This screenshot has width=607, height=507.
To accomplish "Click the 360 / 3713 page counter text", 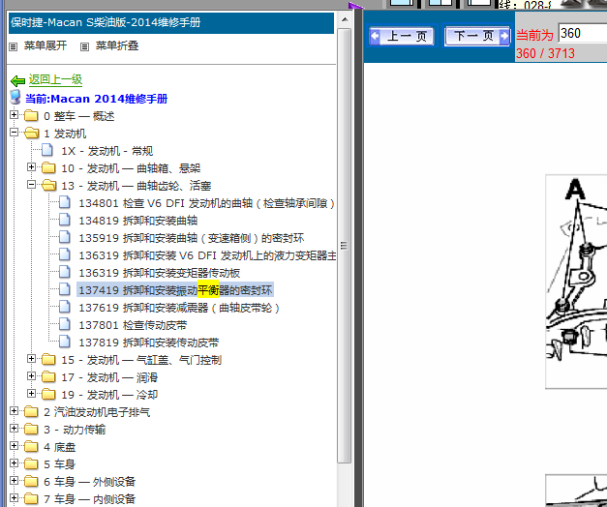I will (x=545, y=53).
